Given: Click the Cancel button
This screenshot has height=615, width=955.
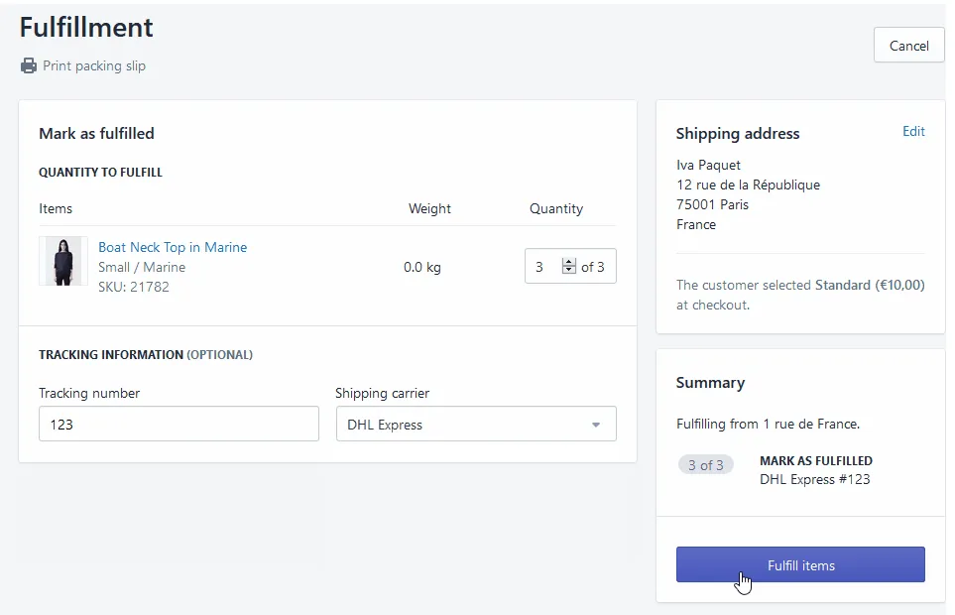Looking at the screenshot, I should tap(908, 45).
